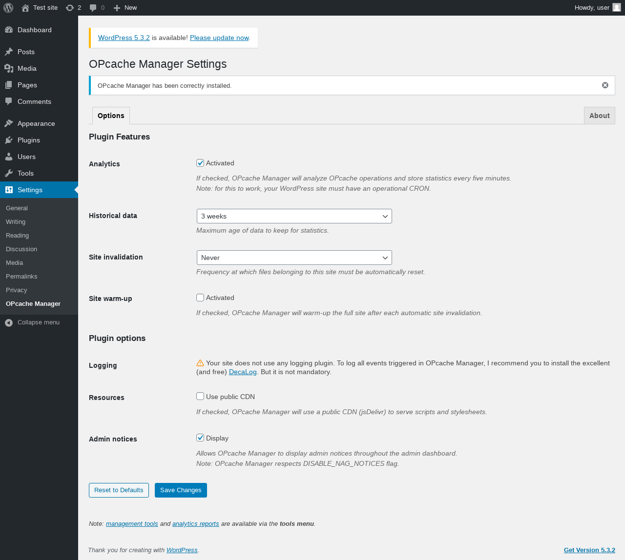Click Howdy, user account menu

pyautogui.click(x=598, y=8)
